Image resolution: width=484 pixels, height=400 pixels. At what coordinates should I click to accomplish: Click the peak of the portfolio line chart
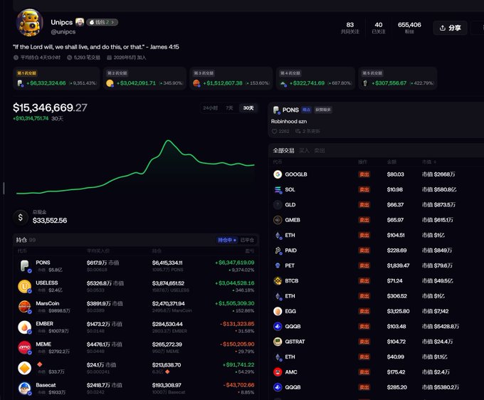pos(168,141)
